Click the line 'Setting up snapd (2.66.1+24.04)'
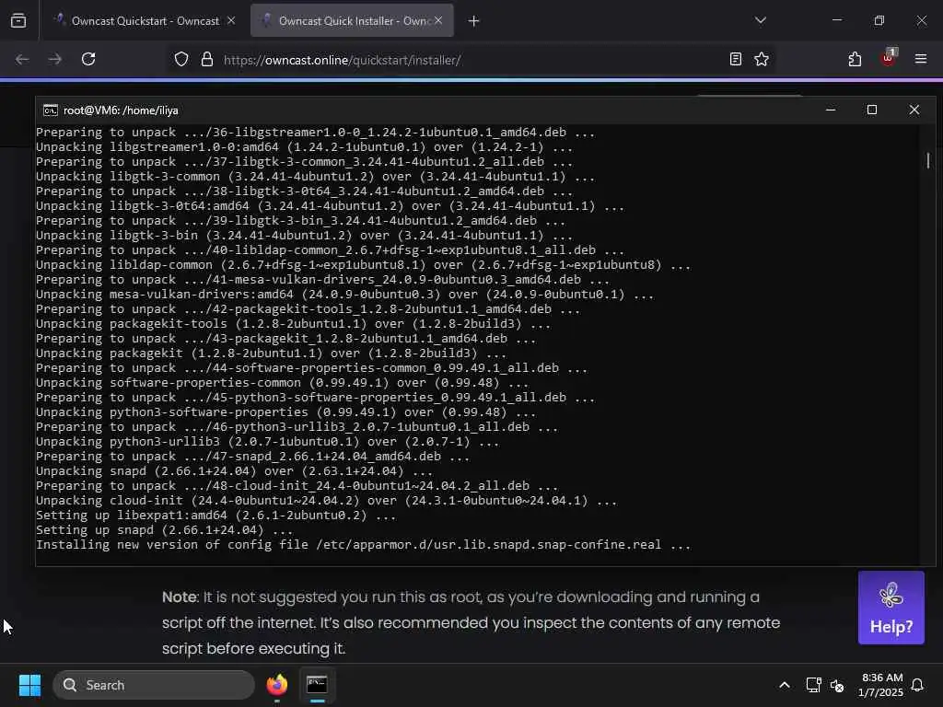The height and width of the screenshot is (707, 943). [x=164, y=530]
